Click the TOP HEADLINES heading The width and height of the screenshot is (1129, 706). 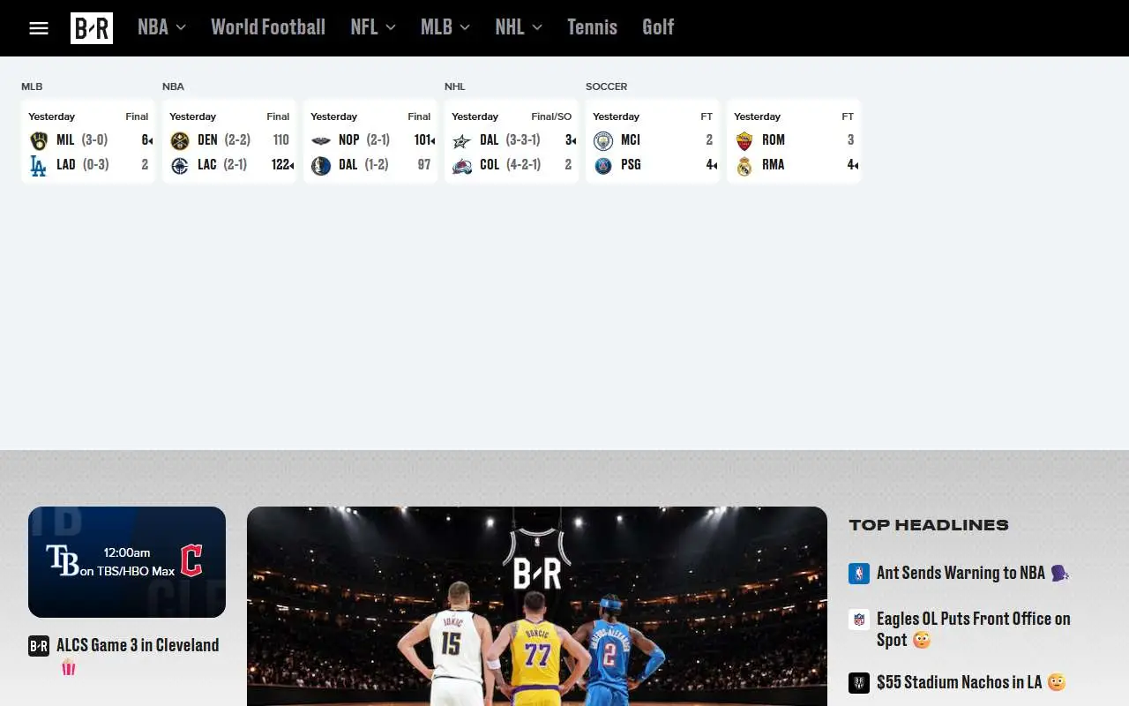[x=929, y=525]
